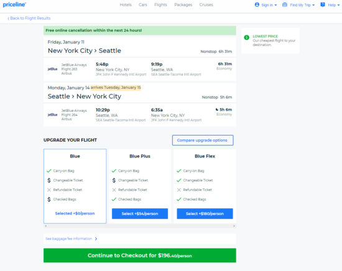
Task: Open the Help dropdown arrow
Action: (x=338, y=5)
